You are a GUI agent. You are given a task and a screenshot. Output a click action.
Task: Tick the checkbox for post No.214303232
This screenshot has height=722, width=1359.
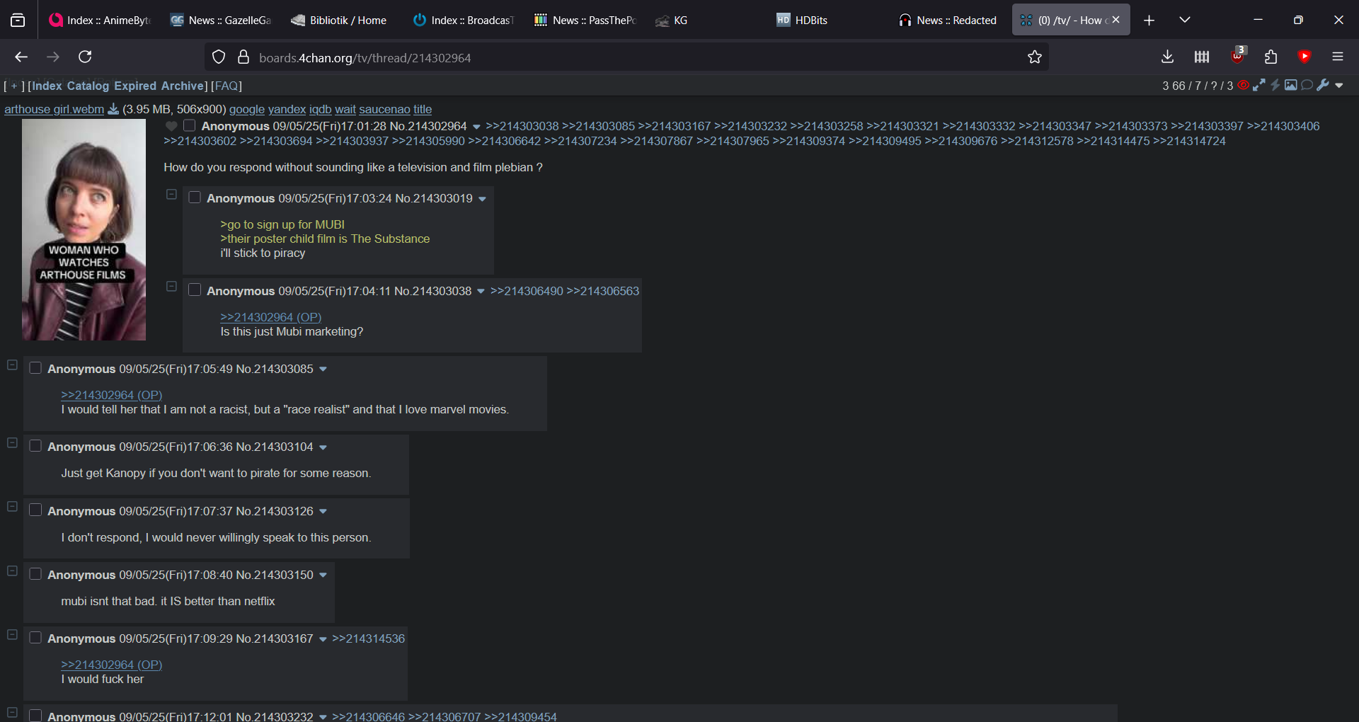35,716
